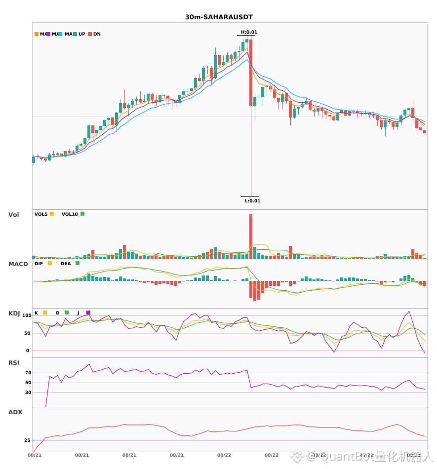
Task: Click the DEA legend text
Action: click(x=66, y=264)
